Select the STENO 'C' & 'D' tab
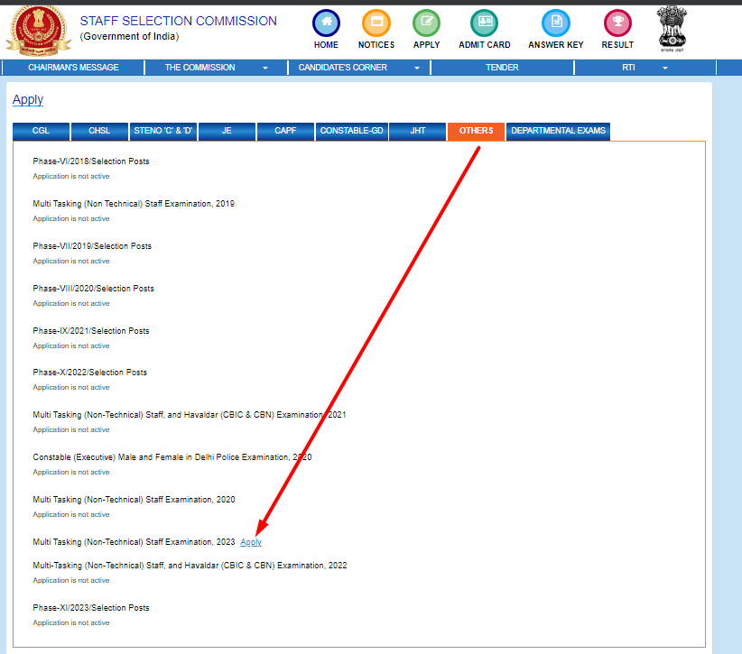The height and width of the screenshot is (654, 742). 163,131
